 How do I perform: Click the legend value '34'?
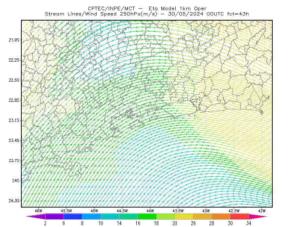click(249, 223)
